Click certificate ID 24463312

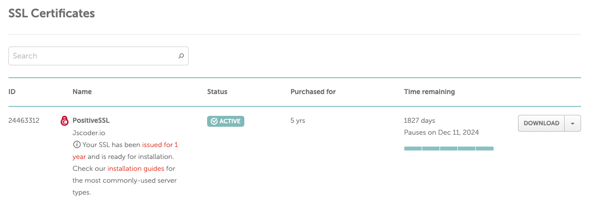(x=24, y=120)
